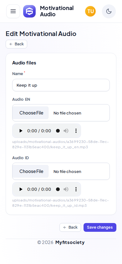
Task: Play the Audio ID track
Action: 21,189
